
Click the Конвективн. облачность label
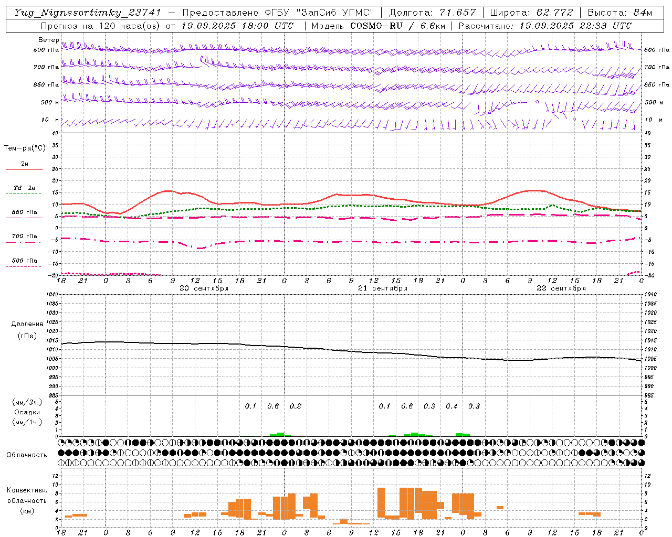pyautogui.click(x=27, y=496)
